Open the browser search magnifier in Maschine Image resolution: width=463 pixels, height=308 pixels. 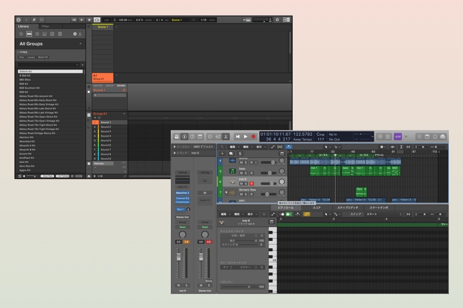[x=34, y=20]
